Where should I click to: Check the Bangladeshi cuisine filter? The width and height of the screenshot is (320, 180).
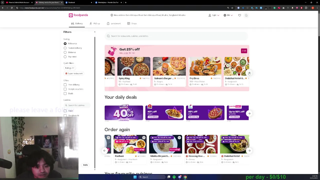[65, 115]
